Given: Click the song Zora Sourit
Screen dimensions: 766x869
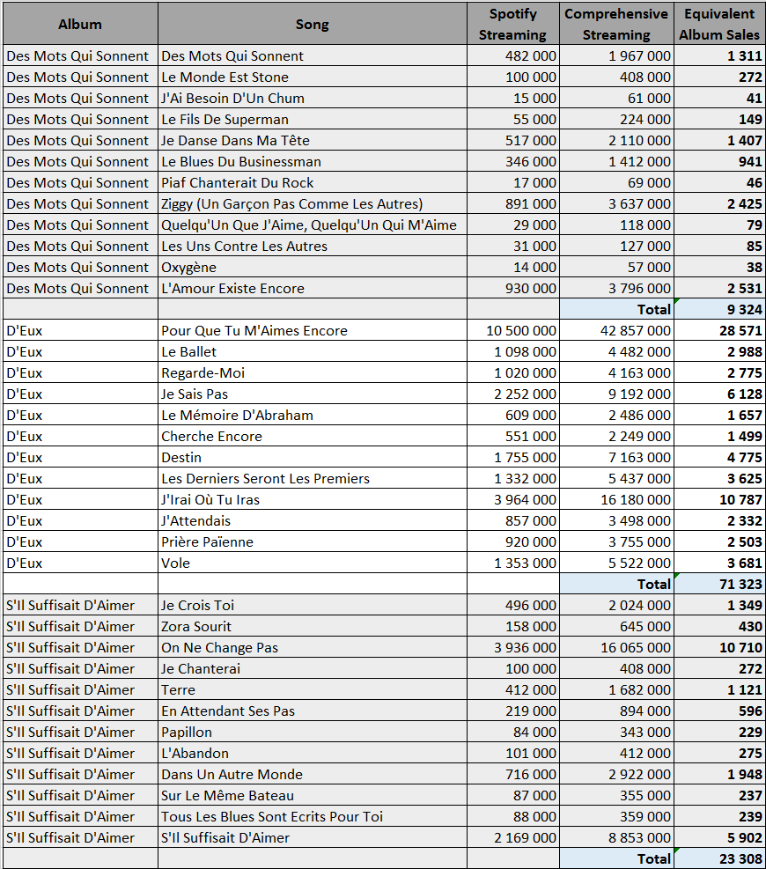Looking at the screenshot, I should point(312,626).
